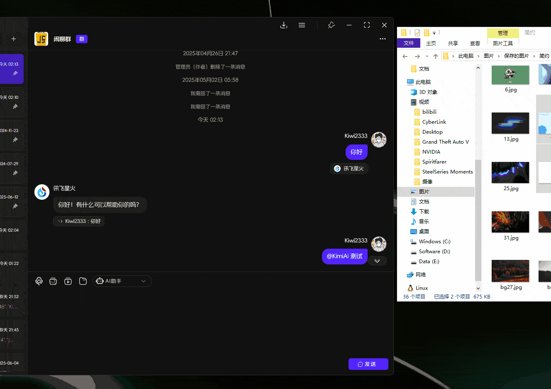Click the plus icon to add chat
551x389 pixels.
point(14,39)
